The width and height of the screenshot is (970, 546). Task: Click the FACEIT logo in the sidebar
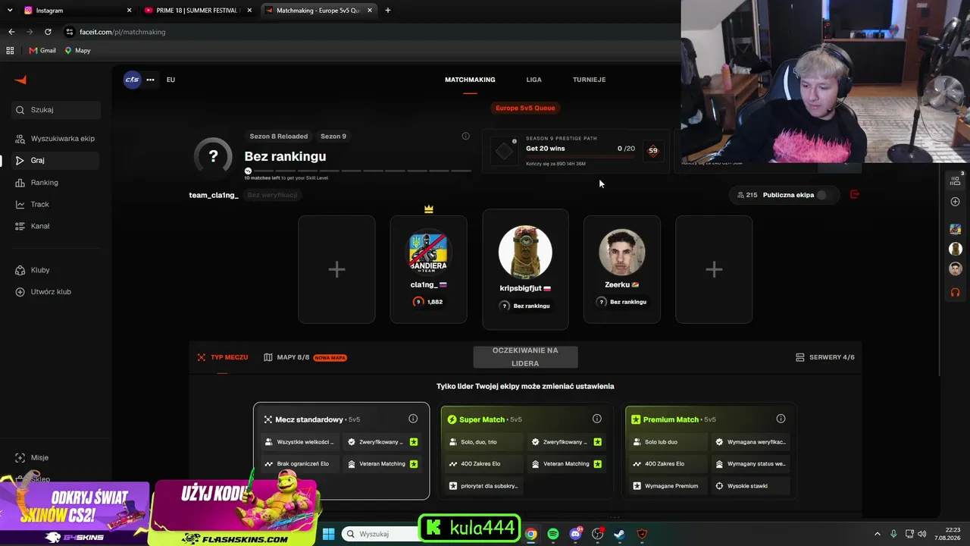(20, 80)
